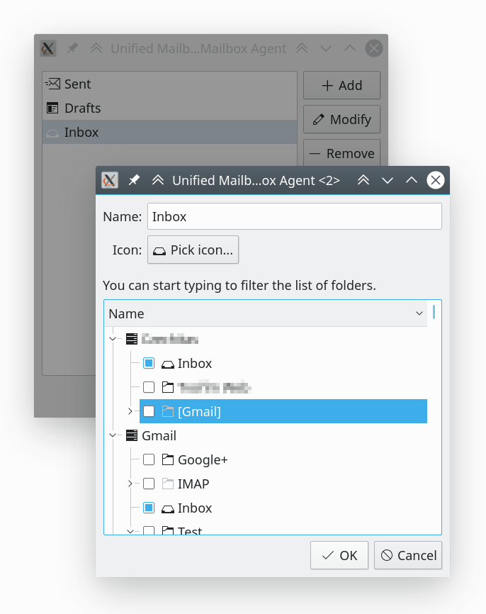Check the blurred folder's checkbox

pos(149,387)
